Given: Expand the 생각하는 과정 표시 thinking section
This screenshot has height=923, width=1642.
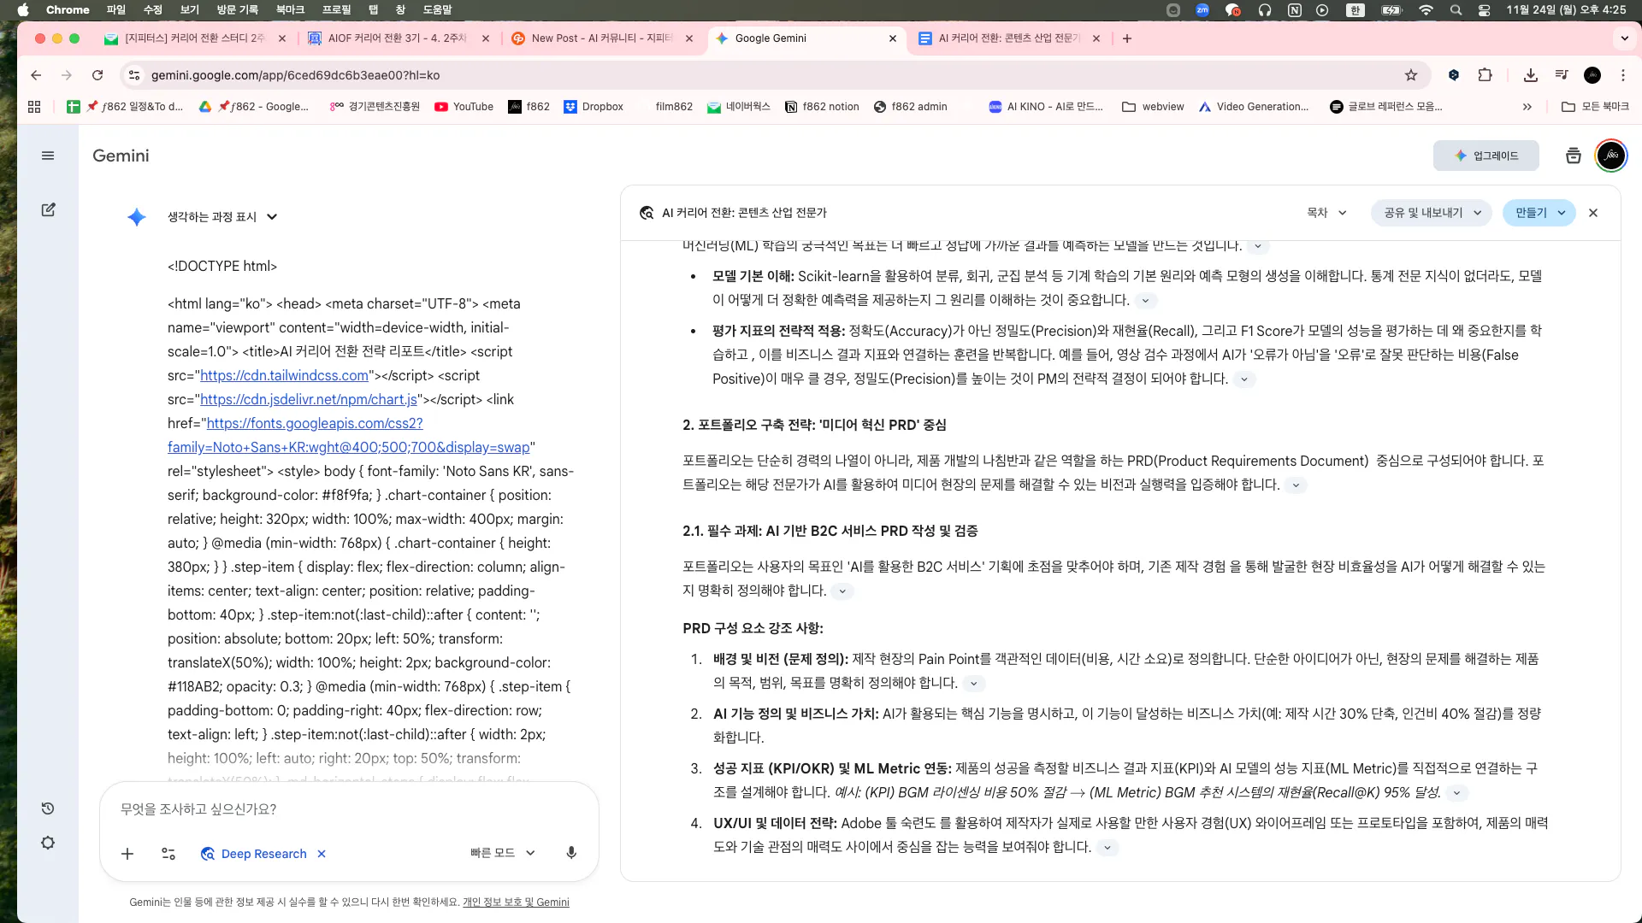Looking at the screenshot, I should (x=222, y=217).
